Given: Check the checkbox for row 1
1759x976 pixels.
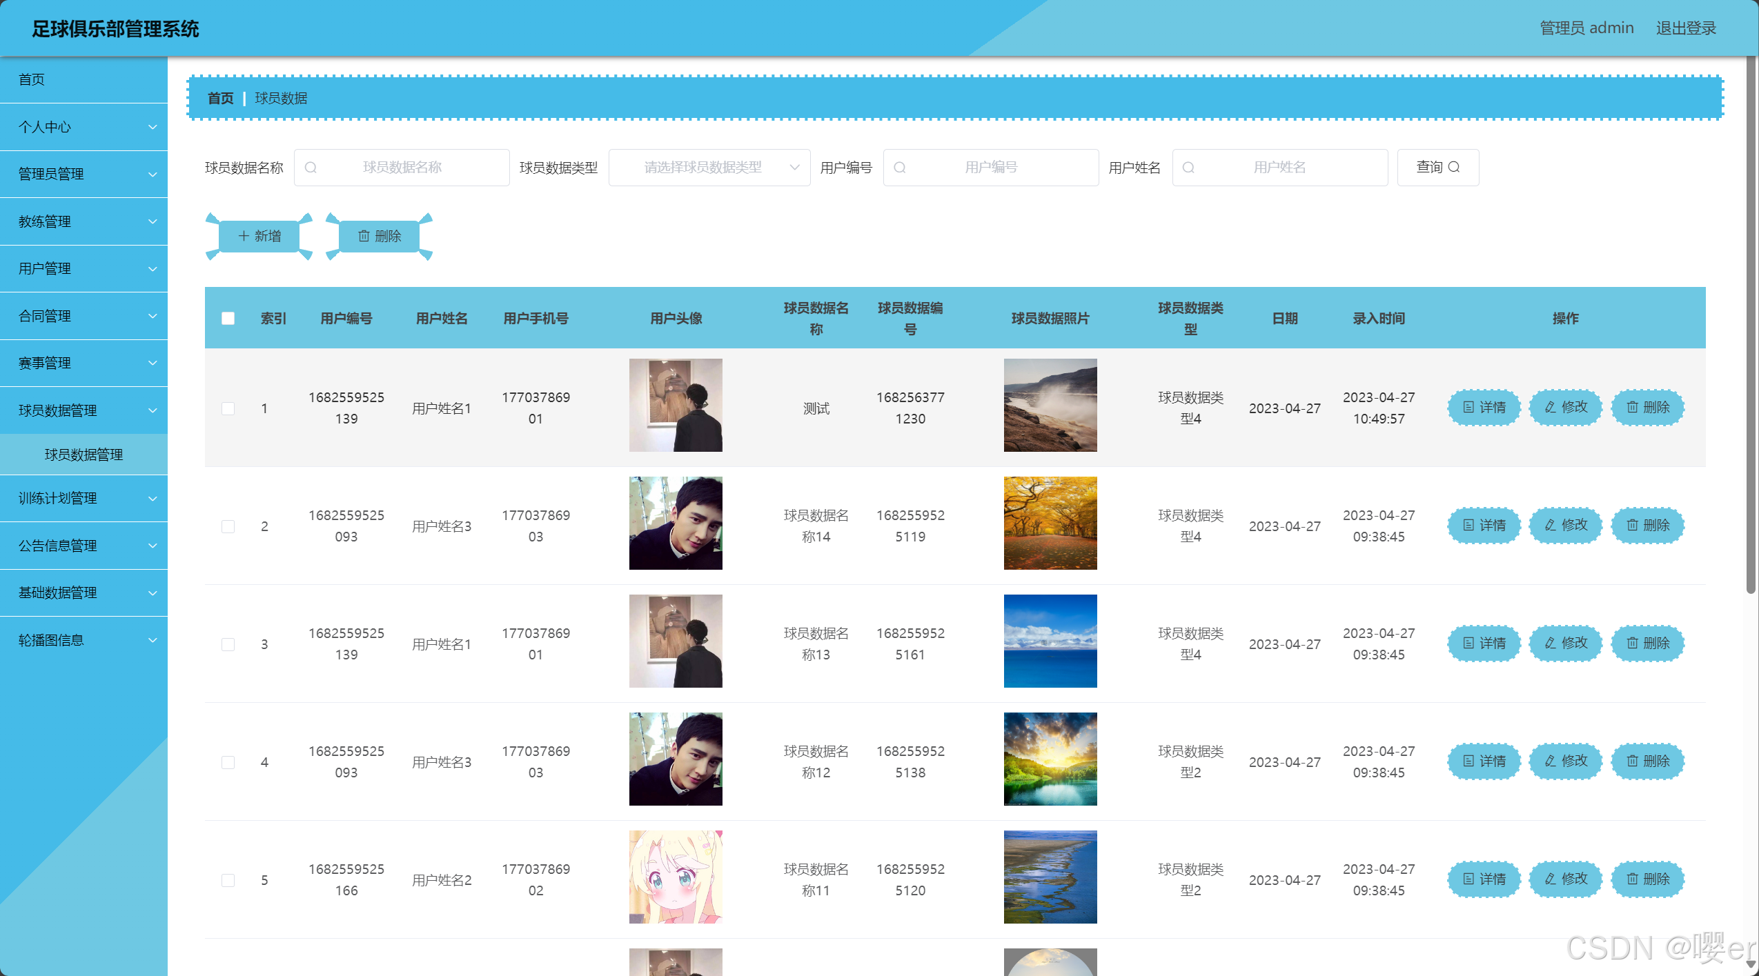Looking at the screenshot, I should (228, 408).
